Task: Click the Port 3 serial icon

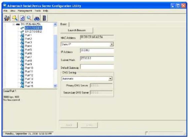Action: [22, 42]
